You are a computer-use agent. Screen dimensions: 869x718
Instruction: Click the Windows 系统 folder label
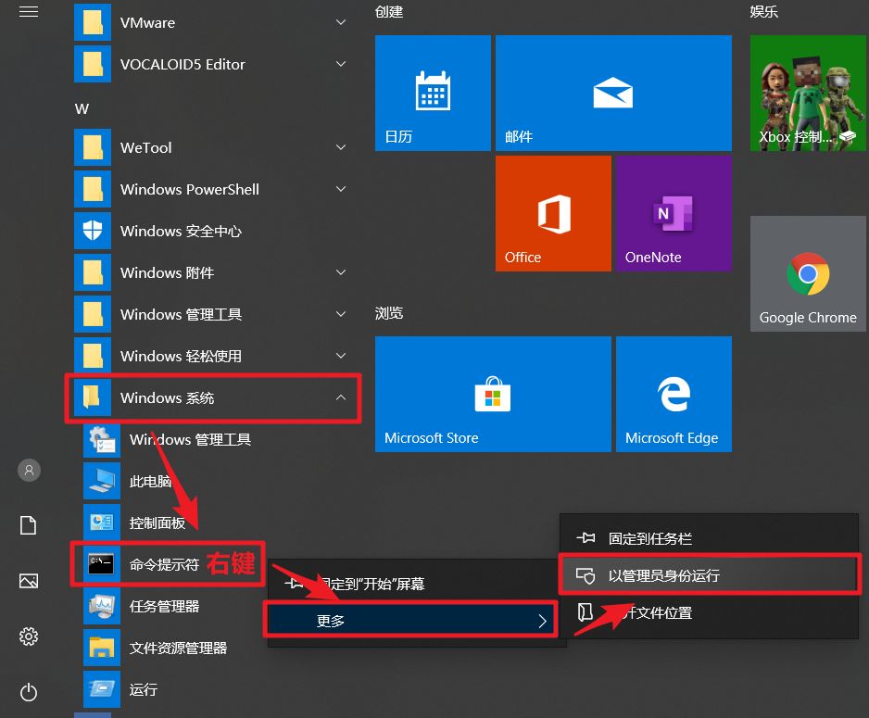167,397
